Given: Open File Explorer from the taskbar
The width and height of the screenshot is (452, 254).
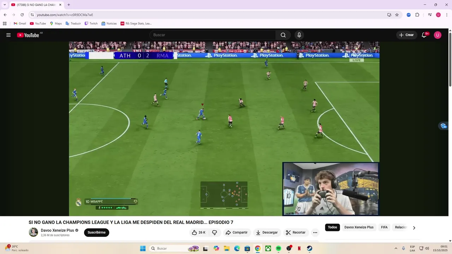Looking at the screenshot, I should pos(226,248).
